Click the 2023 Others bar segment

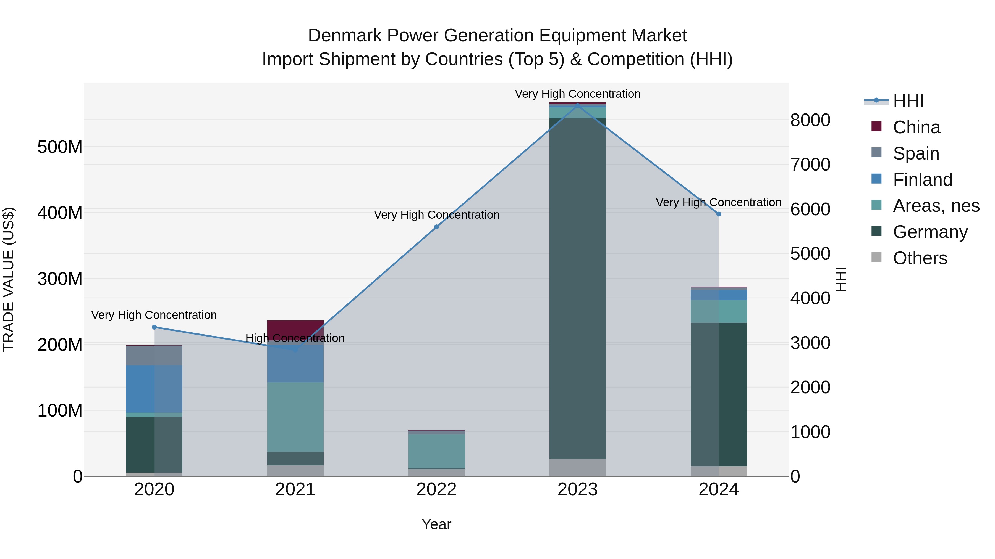[577, 468]
